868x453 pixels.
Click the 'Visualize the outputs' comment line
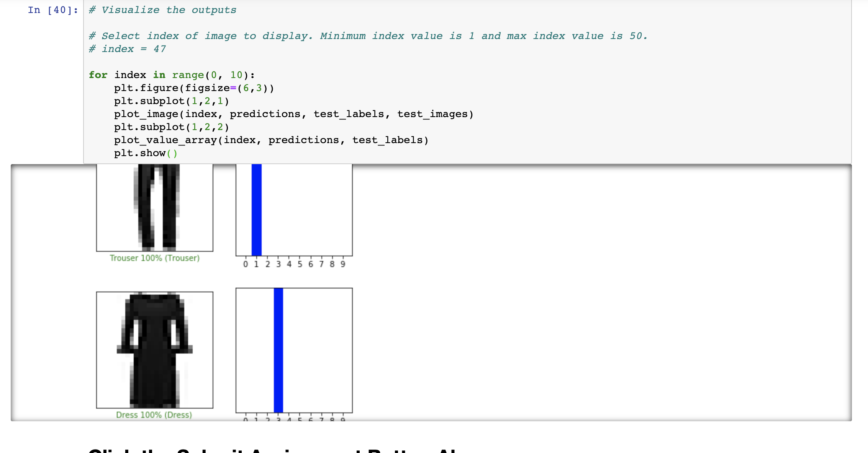coord(163,10)
